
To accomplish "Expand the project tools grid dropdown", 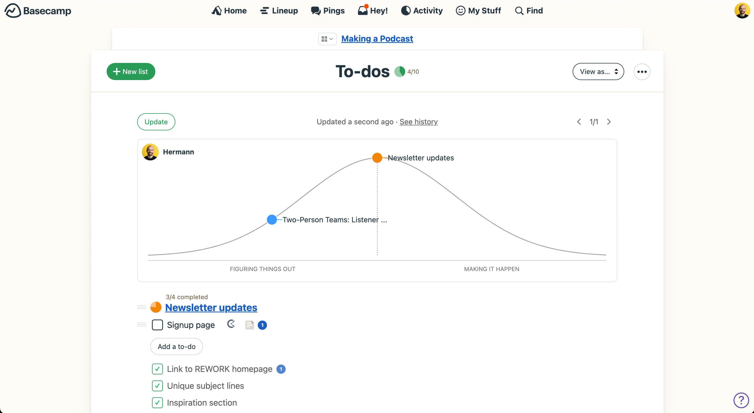I will coord(327,39).
